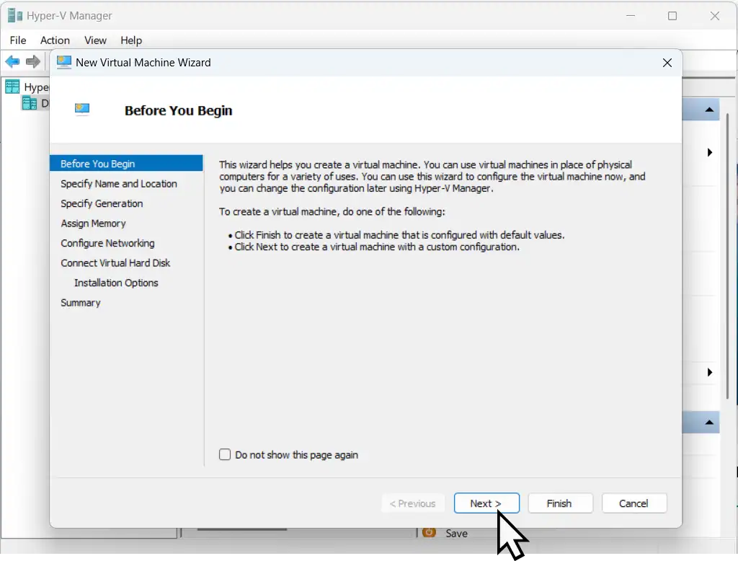Collapse the lower Actions pane section

pyautogui.click(x=709, y=423)
